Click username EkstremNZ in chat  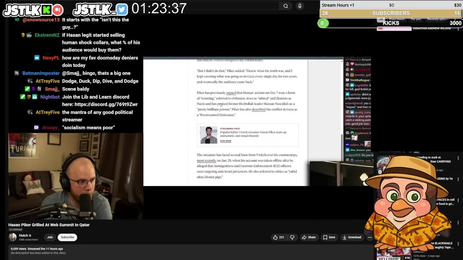[x=47, y=35]
